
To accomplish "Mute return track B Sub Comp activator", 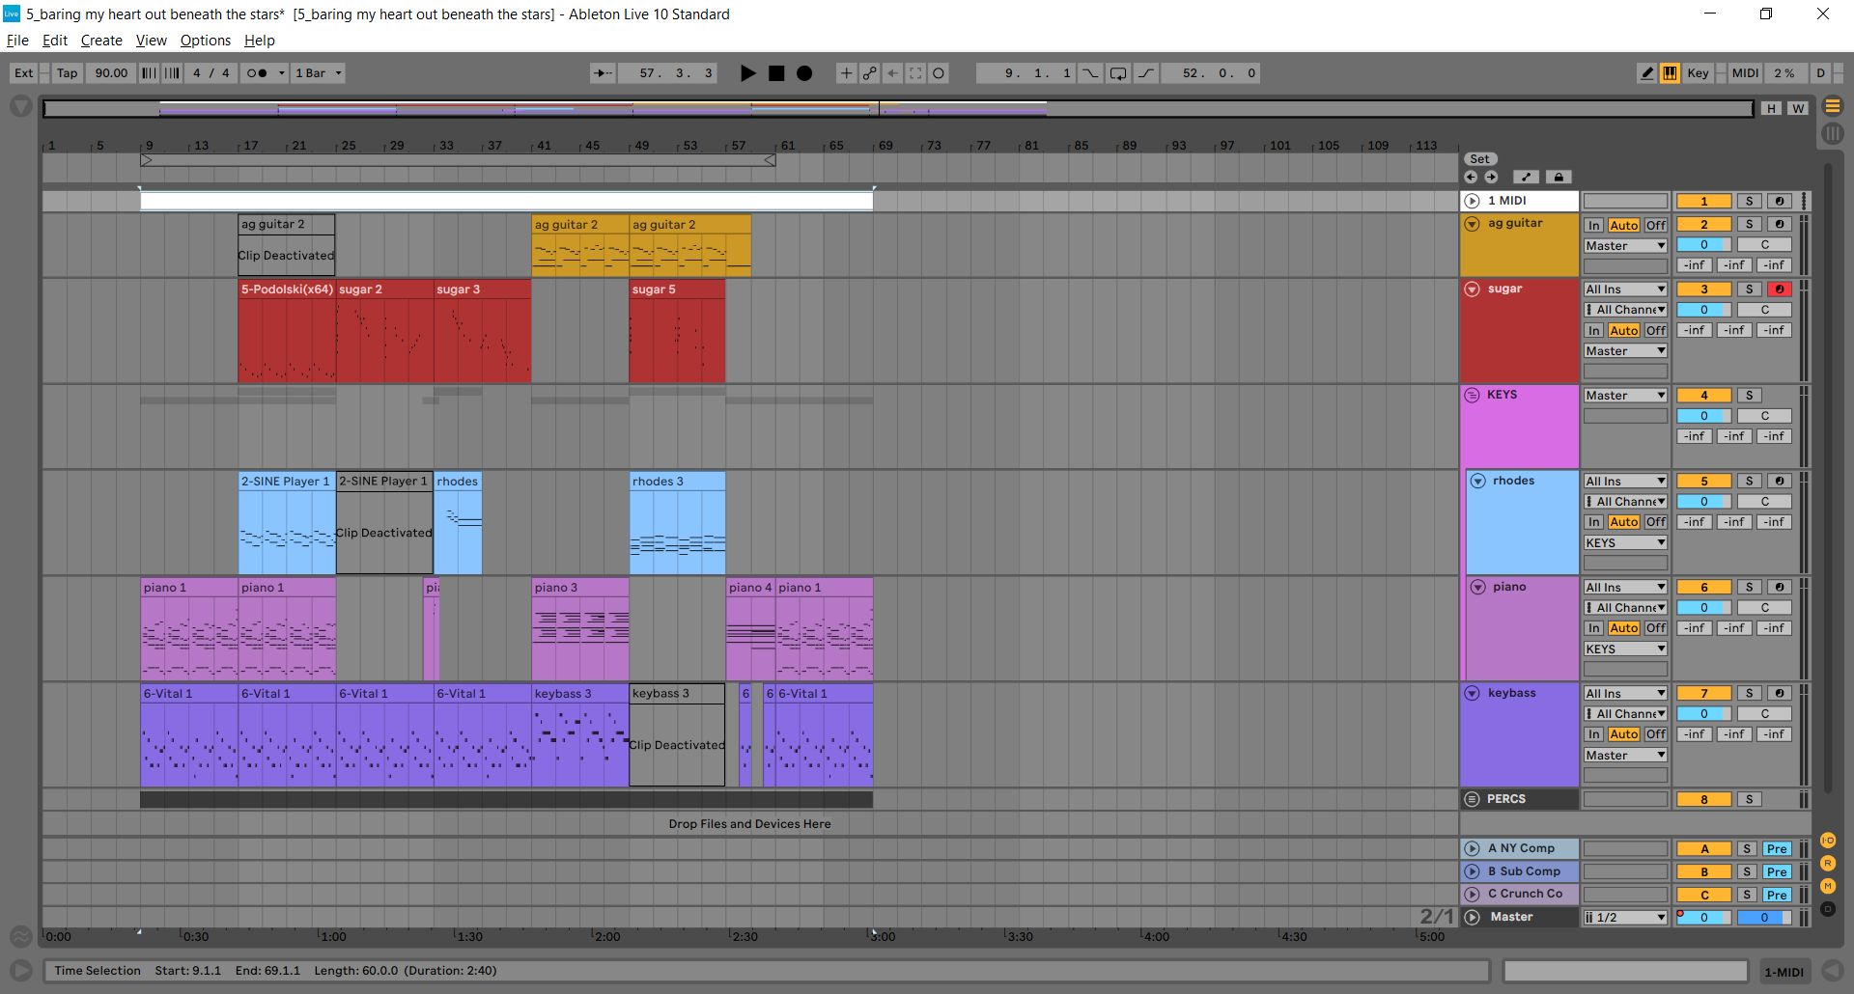I will coord(1703,872).
